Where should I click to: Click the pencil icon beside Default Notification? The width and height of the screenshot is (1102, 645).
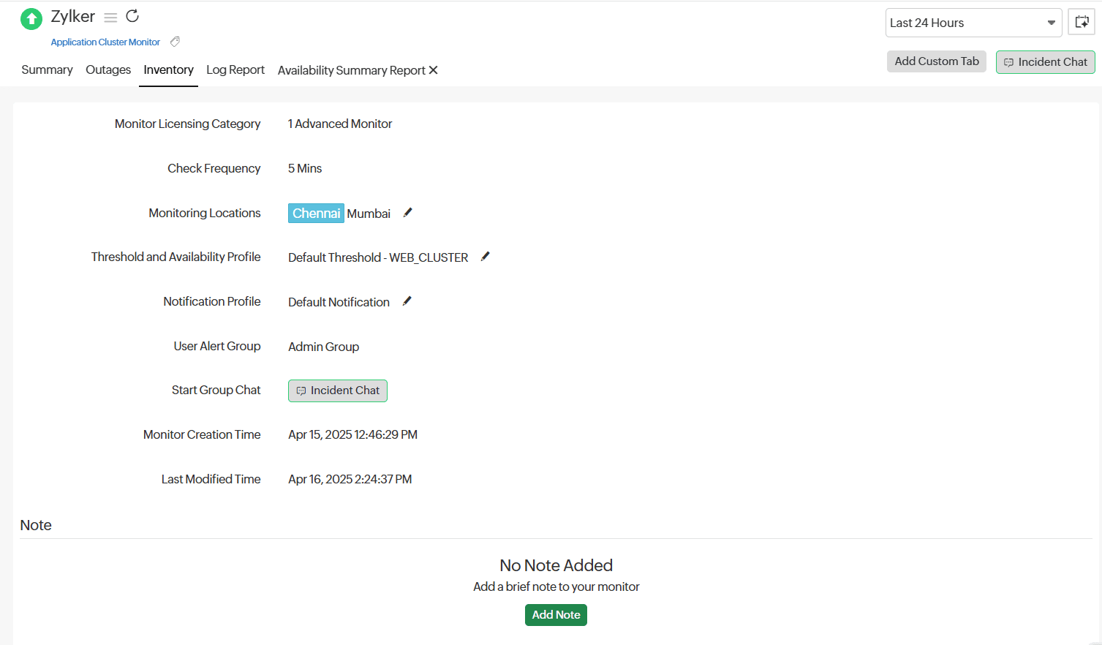(x=407, y=301)
